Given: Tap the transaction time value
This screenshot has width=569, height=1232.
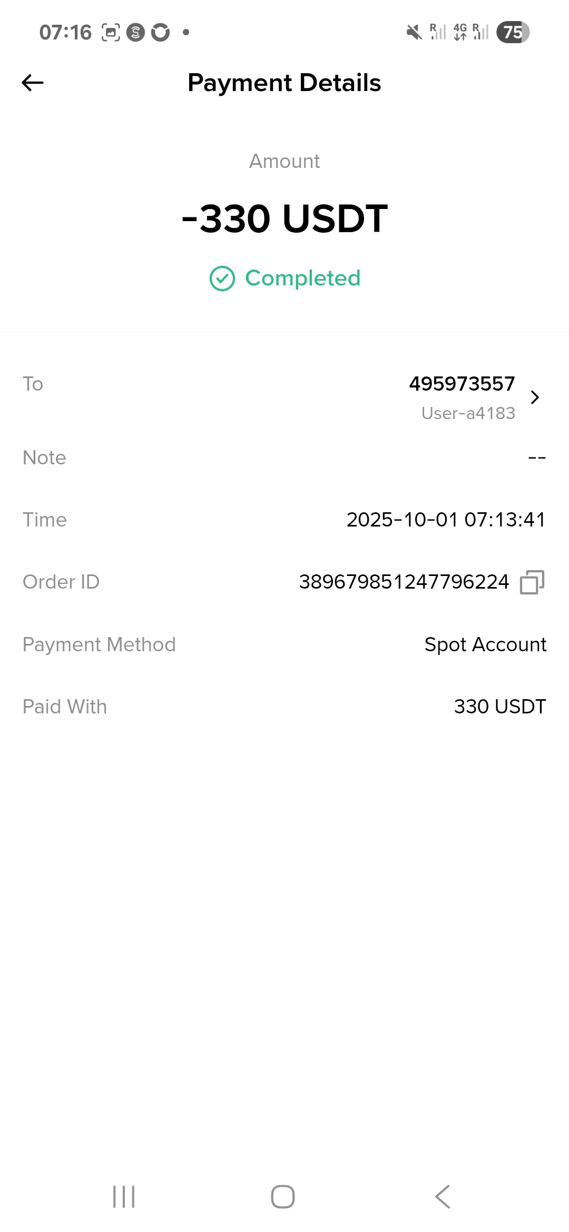Looking at the screenshot, I should coord(446,520).
